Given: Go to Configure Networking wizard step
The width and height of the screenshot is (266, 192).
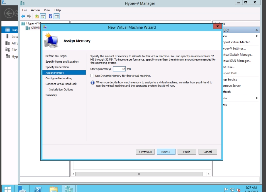Looking at the screenshot, I should point(59,78).
